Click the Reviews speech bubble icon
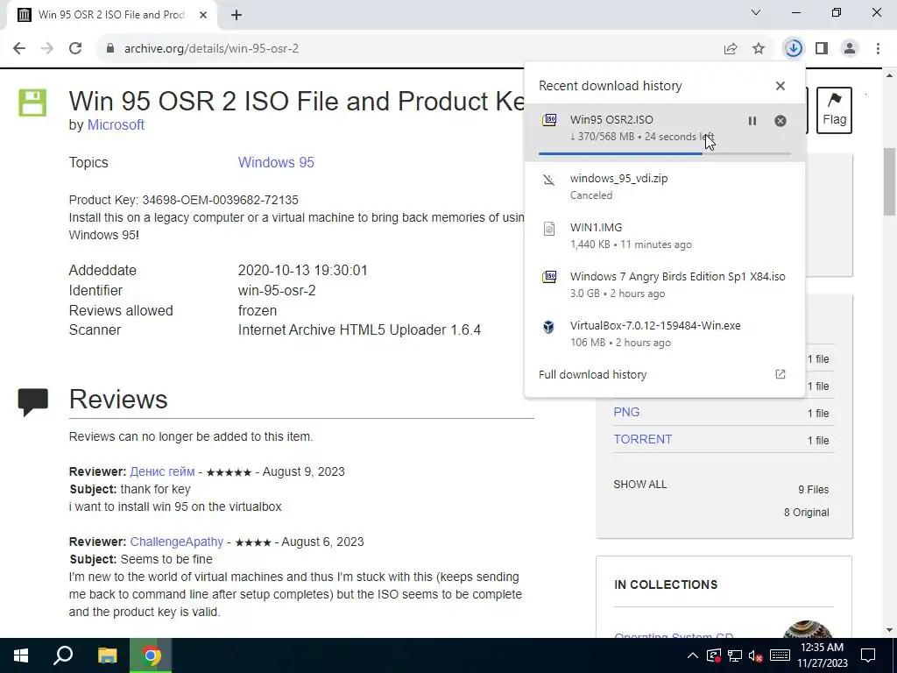This screenshot has height=673, width=897. point(33,401)
